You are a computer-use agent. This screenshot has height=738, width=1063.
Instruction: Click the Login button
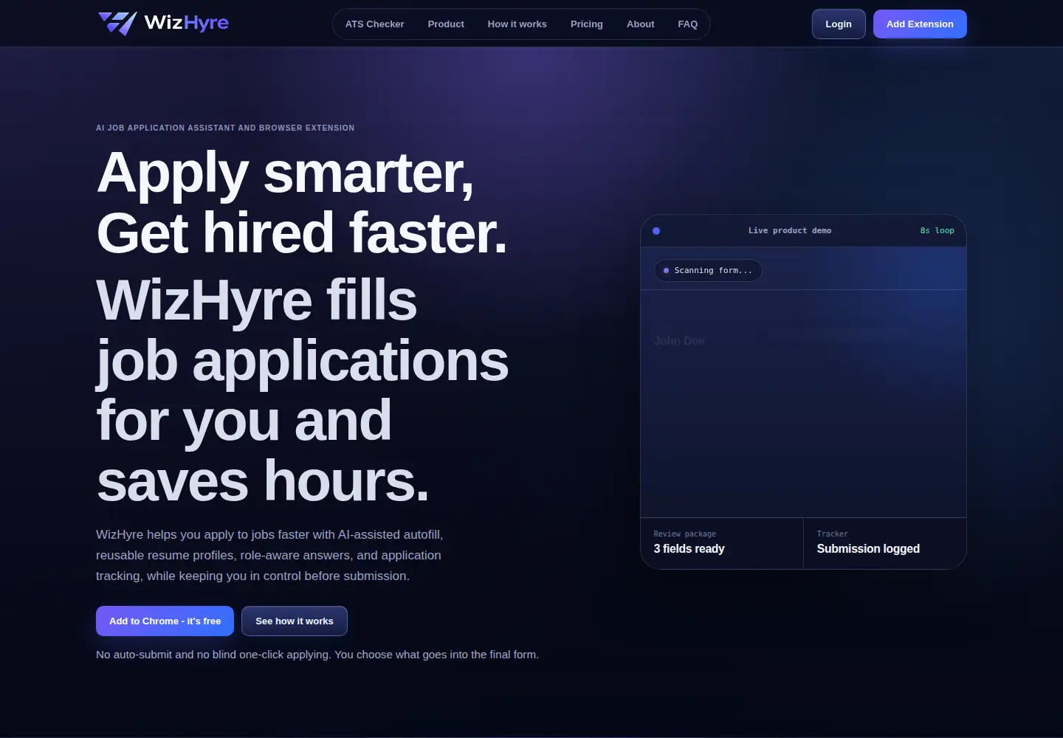point(839,24)
